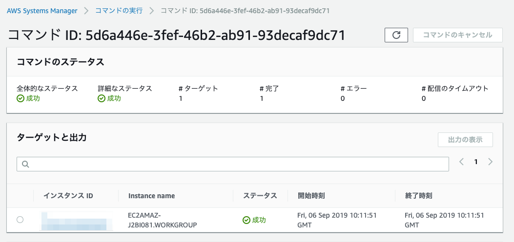Click the 成功 text in the instance row
The width and height of the screenshot is (514, 242).
[x=259, y=220]
